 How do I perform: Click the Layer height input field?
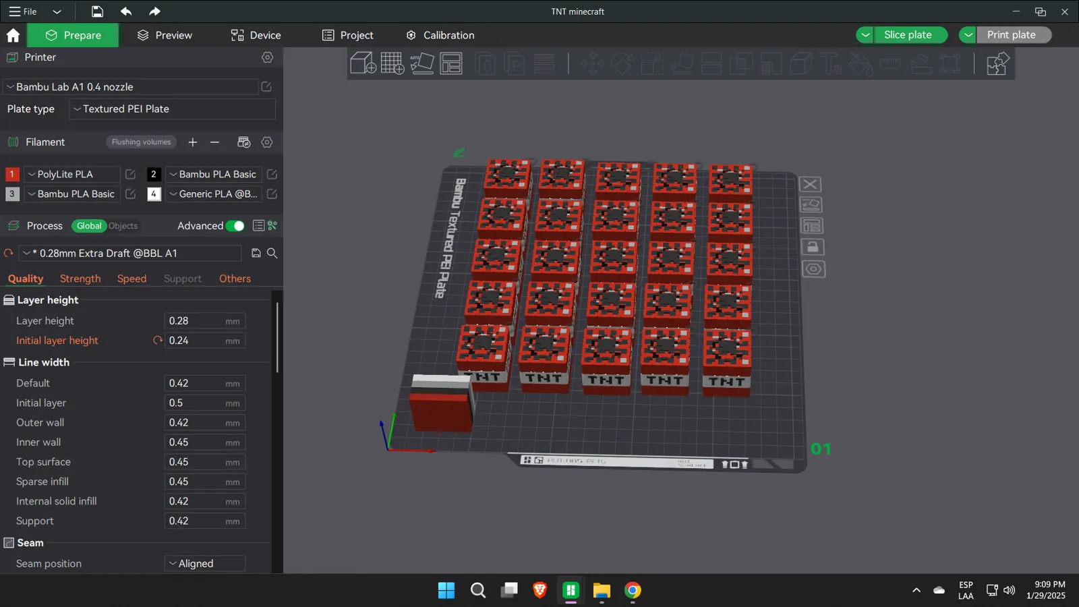204,321
